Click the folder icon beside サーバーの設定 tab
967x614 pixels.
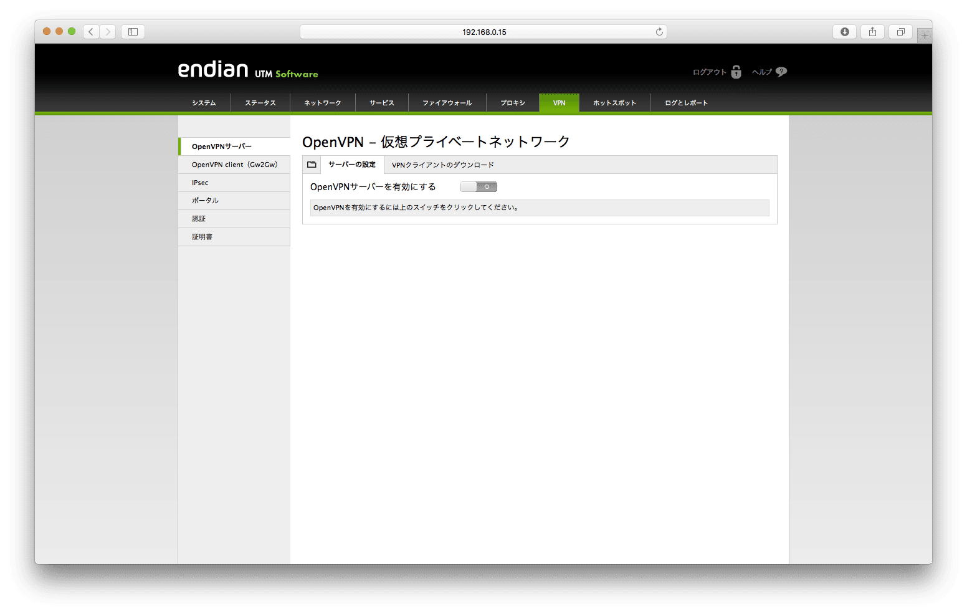[312, 165]
